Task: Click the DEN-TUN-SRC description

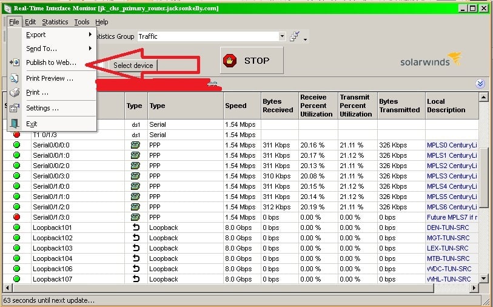Action: 448,228
